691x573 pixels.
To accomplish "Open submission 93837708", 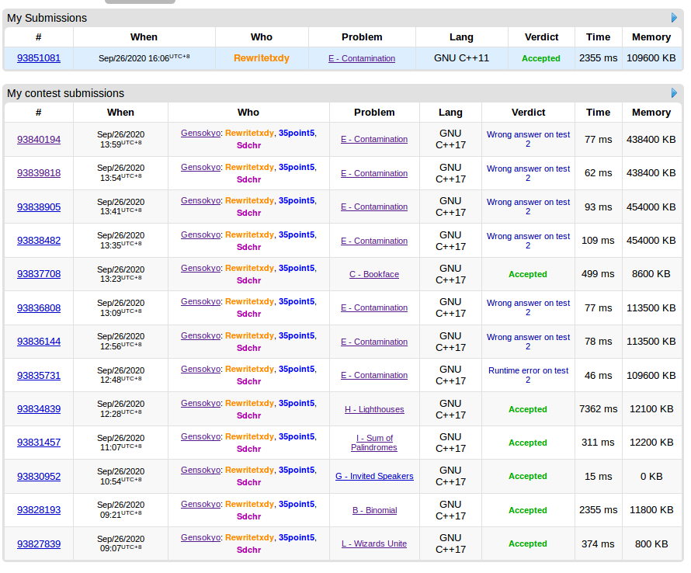I will (39, 274).
